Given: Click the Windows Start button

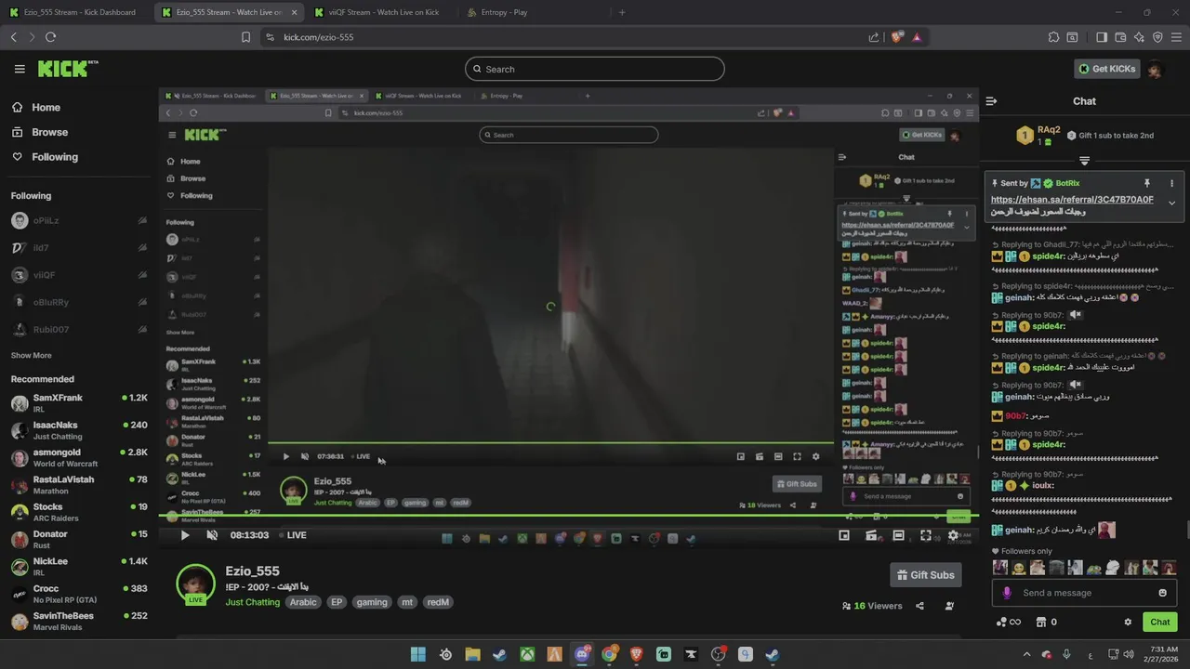Looking at the screenshot, I should pyautogui.click(x=418, y=654).
